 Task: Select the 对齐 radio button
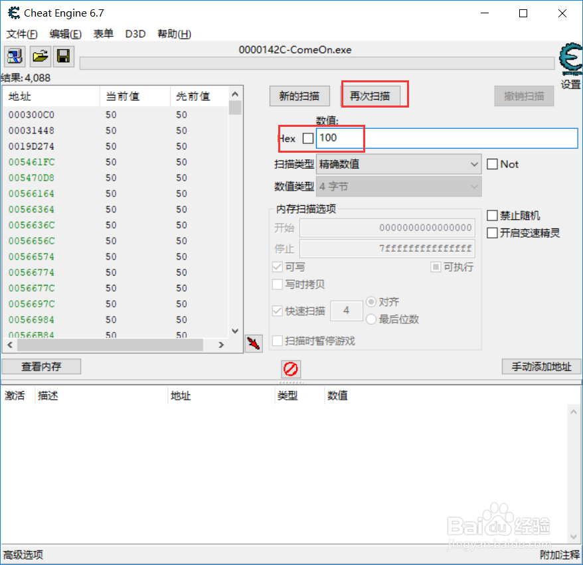point(371,302)
